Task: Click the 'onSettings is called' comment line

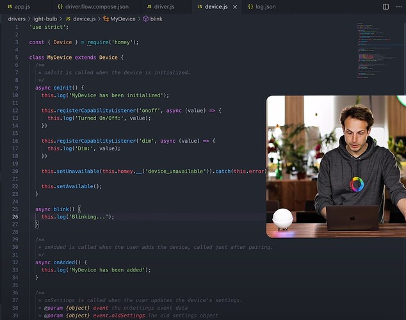Action: [140, 300]
